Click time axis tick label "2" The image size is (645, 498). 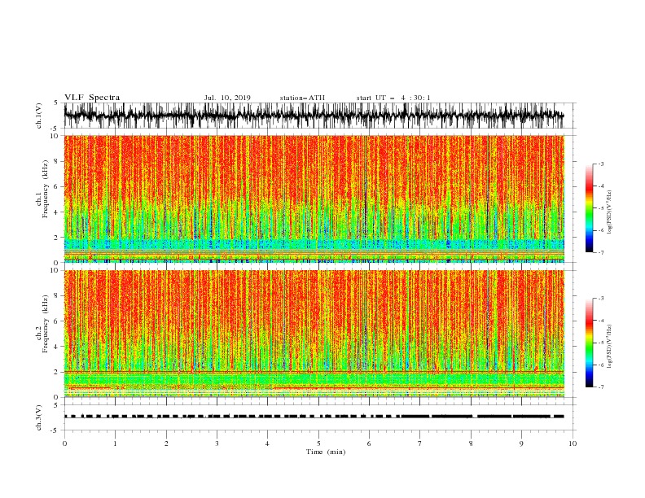(x=166, y=443)
